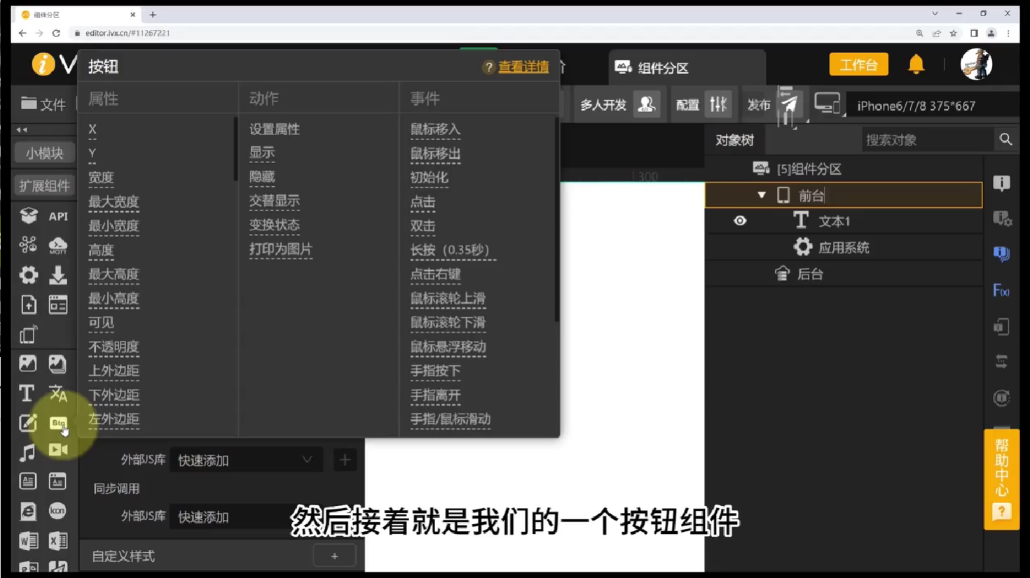The image size is (1030, 578).
Task: Click the 点击 event entry
Action: click(423, 202)
